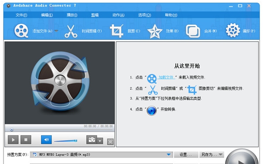
Task: Toggle full screen preview icon
Action: click(x=110, y=141)
